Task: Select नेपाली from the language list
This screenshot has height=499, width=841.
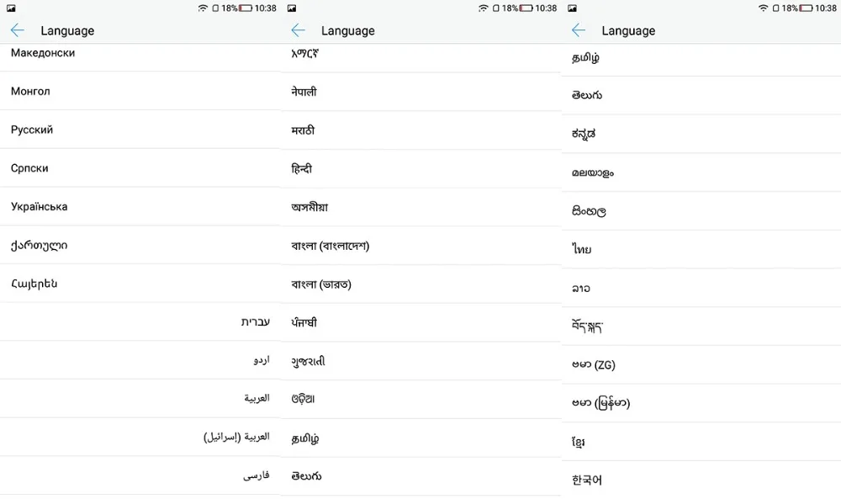Action: coord(304,92)
